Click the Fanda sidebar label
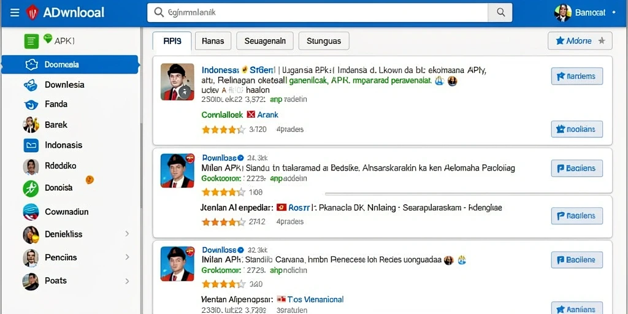 [x=56, y=104]
